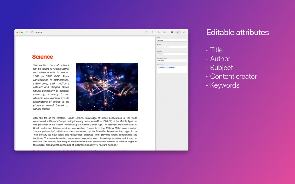Click the fit-to-window icon in toolbar

[x=165, y=32]
